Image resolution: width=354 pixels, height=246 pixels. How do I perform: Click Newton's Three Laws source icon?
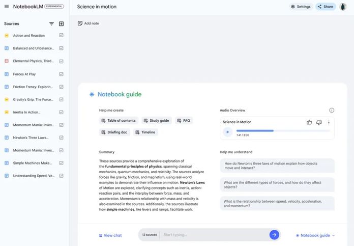click(x=7, y=138)
